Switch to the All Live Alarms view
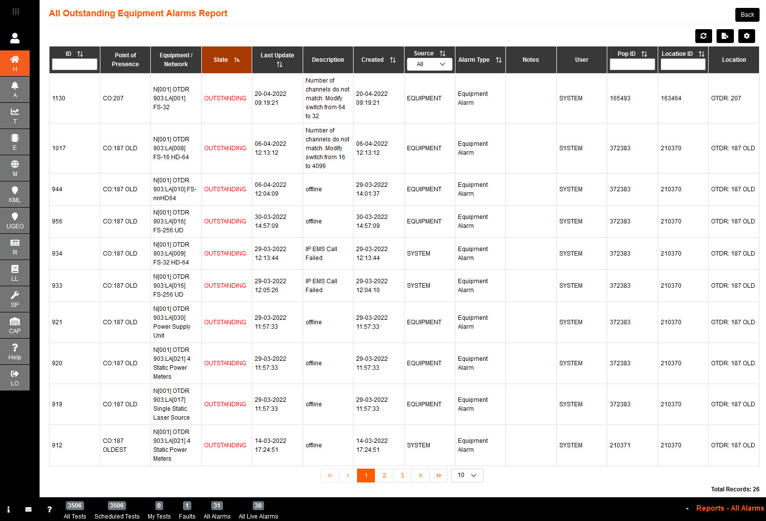The image size is (766, 521). pos(258,510)
